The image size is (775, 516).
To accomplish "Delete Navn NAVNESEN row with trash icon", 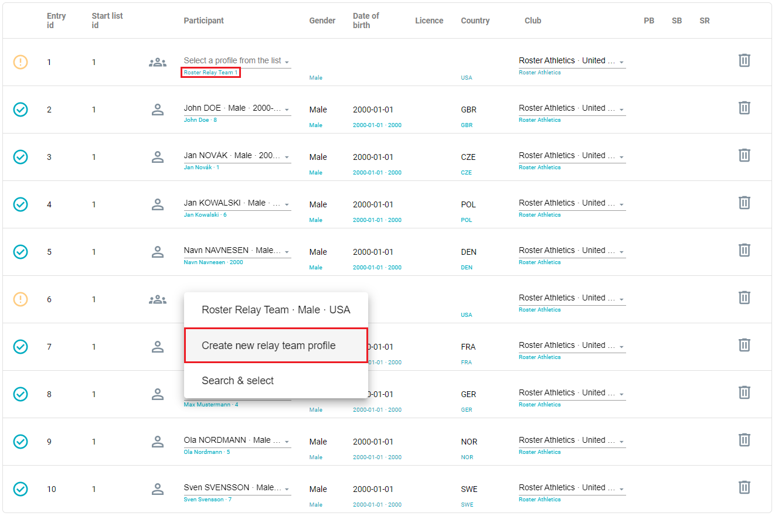I will (744, 250).
